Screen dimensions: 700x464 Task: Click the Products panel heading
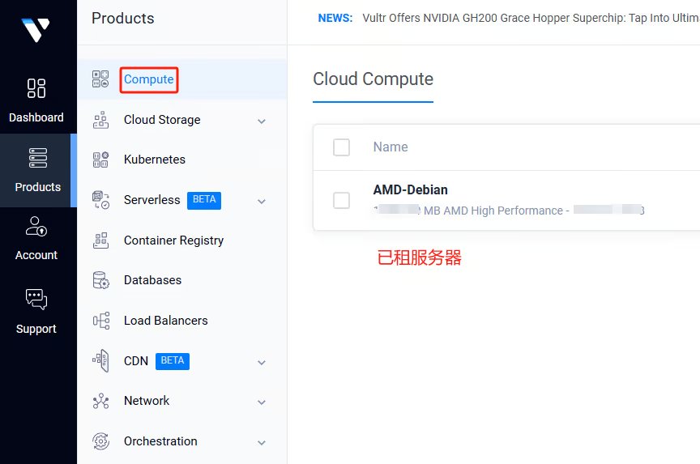point(123,19)
